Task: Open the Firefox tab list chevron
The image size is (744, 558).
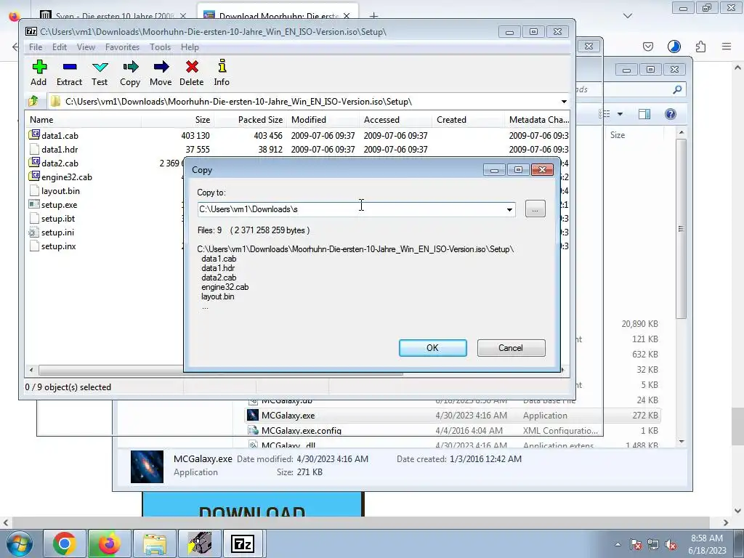Action: pos(628,16)
